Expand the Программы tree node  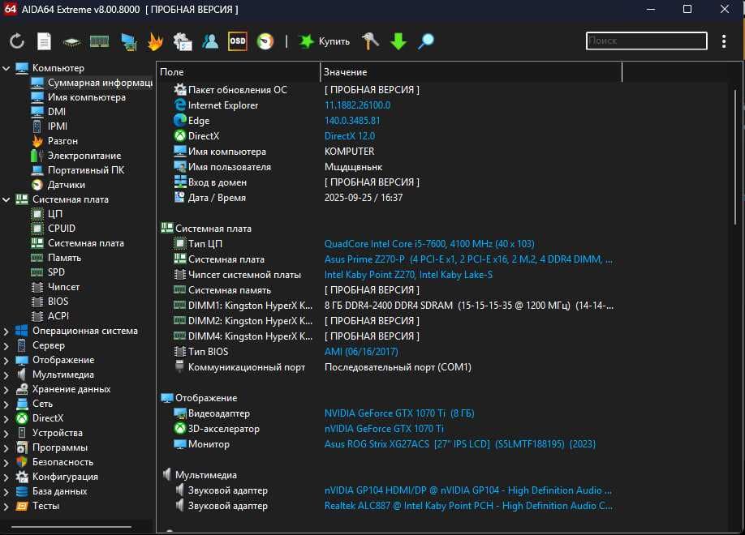point(6,448)
